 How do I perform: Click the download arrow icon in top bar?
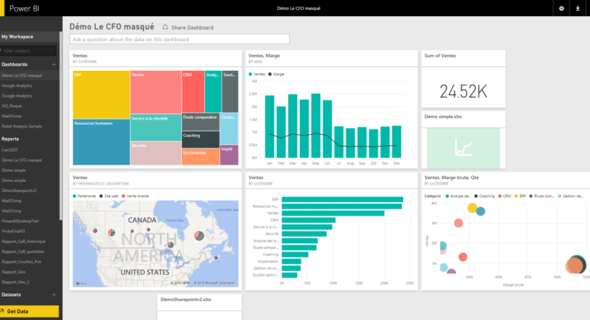[x=578, y=8]
